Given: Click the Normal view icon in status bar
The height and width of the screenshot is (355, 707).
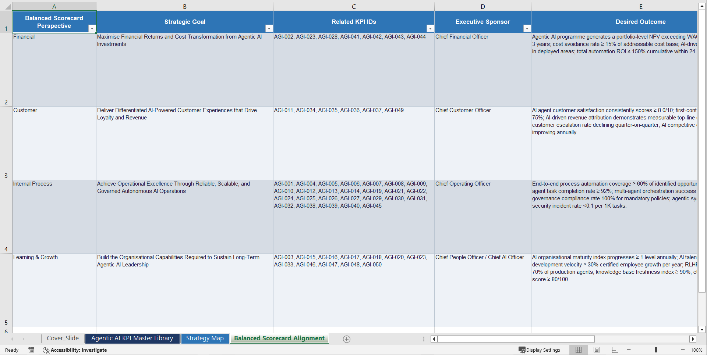Looking at the screenshot, I should (x=579, y=350).
